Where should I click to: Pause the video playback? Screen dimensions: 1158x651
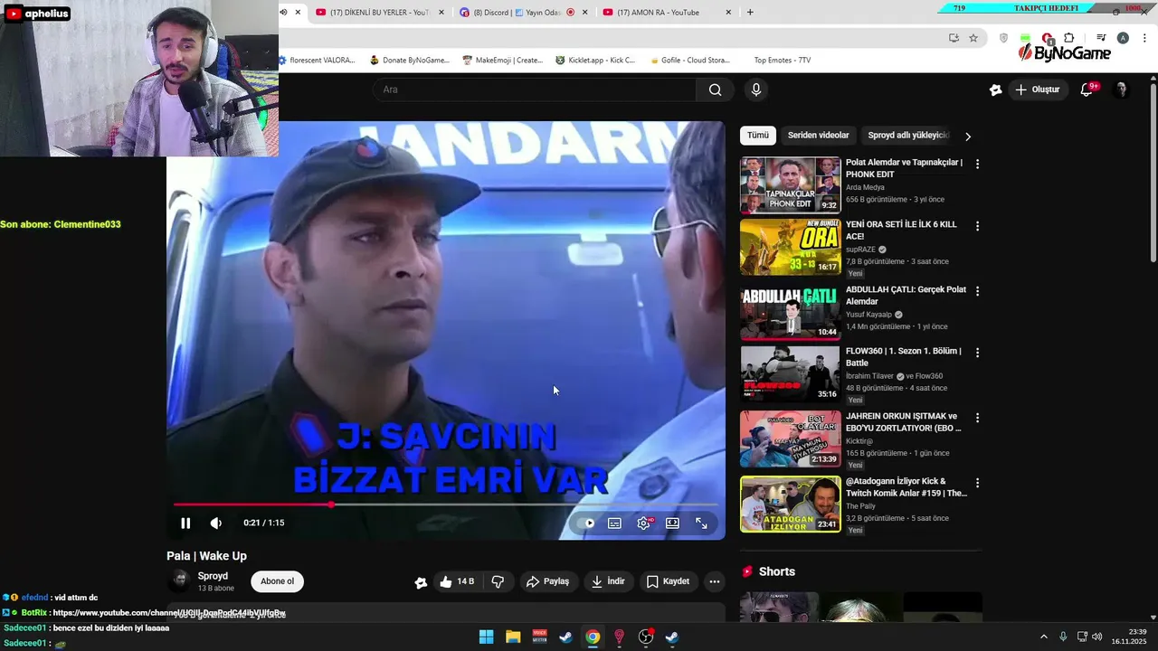pos(185,523)
